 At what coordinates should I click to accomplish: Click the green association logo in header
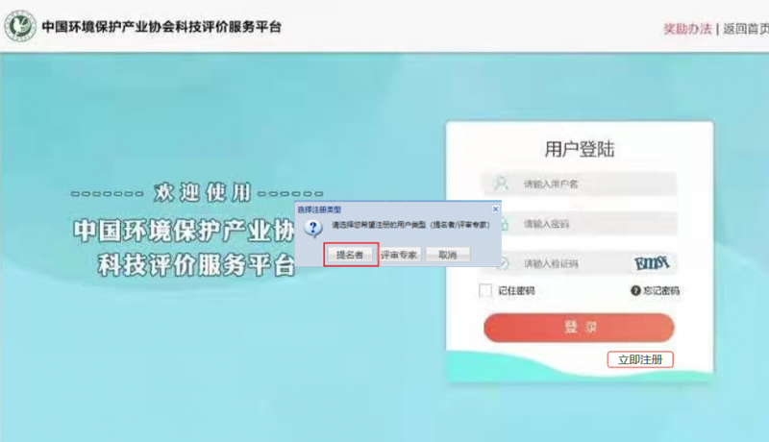pos(19,28)
